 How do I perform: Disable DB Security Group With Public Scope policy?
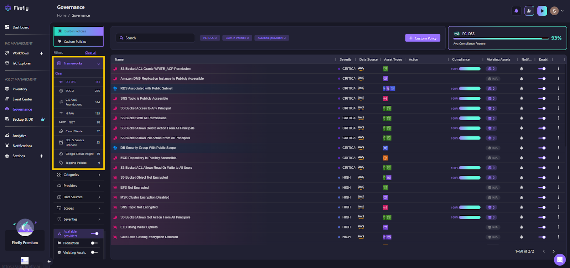click(542, 148)
